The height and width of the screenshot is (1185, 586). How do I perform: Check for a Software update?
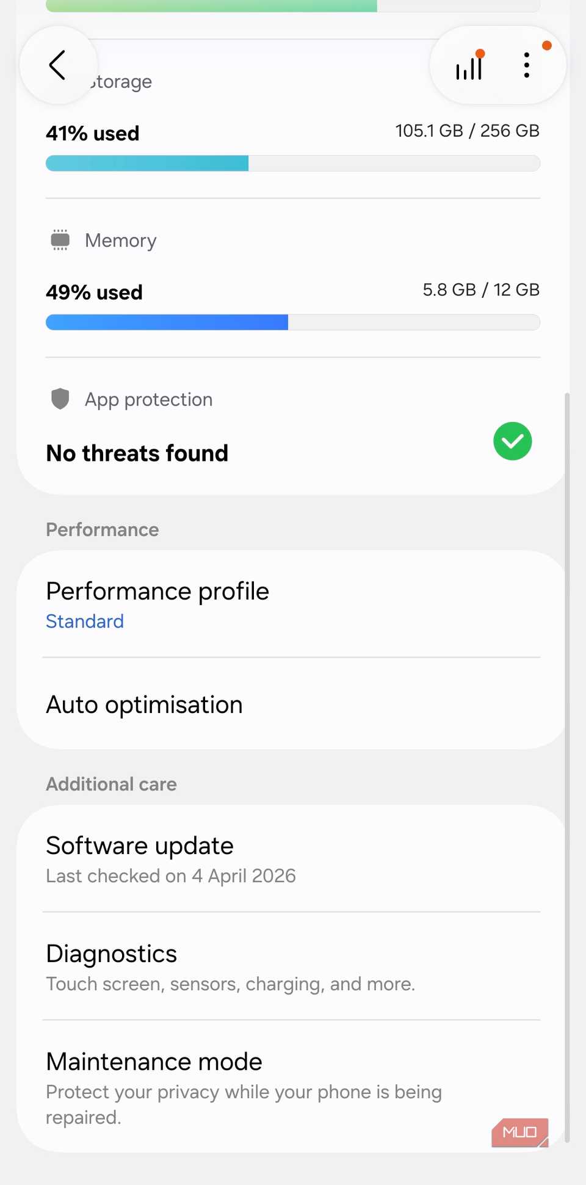pyautogui.click(x=139, y=846)
